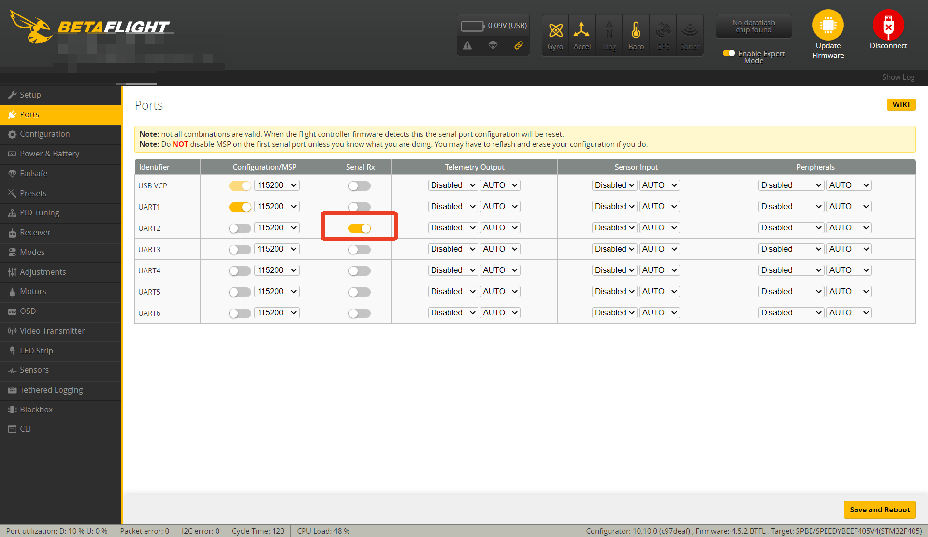Viewport: 928px width, 537px height.
Task: Open UART1 baud rate 115200 dropdown
Action: tap(277, 207)
